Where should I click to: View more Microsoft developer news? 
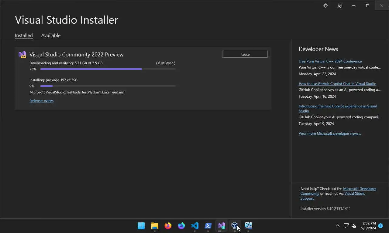point(330,133)
